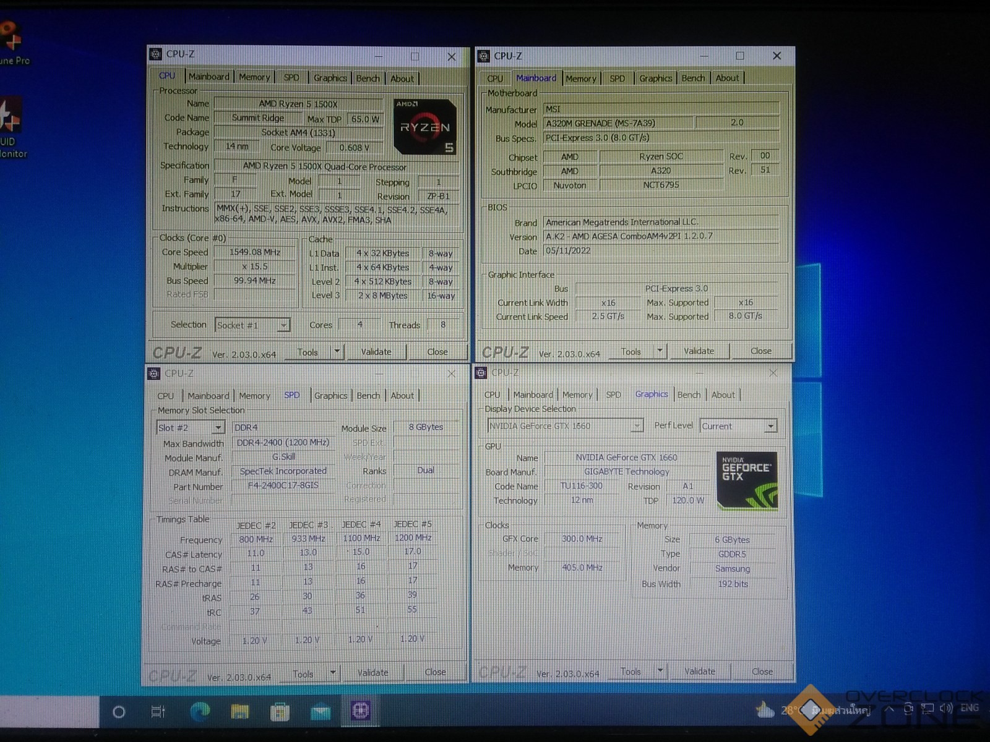Switch to Memory tab in CPU window
Image resolution: width=990 pixels, height=742 pixels.
254,77
